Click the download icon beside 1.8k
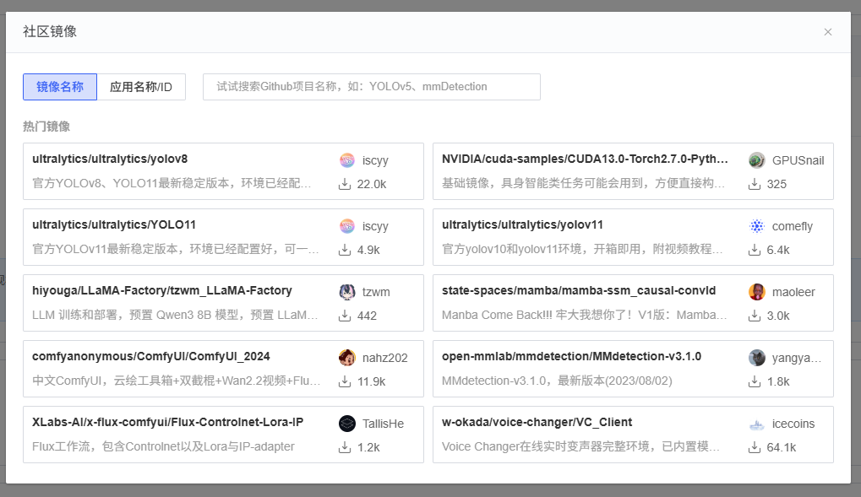This screenshot has width=861, height=497. [755, 381]
